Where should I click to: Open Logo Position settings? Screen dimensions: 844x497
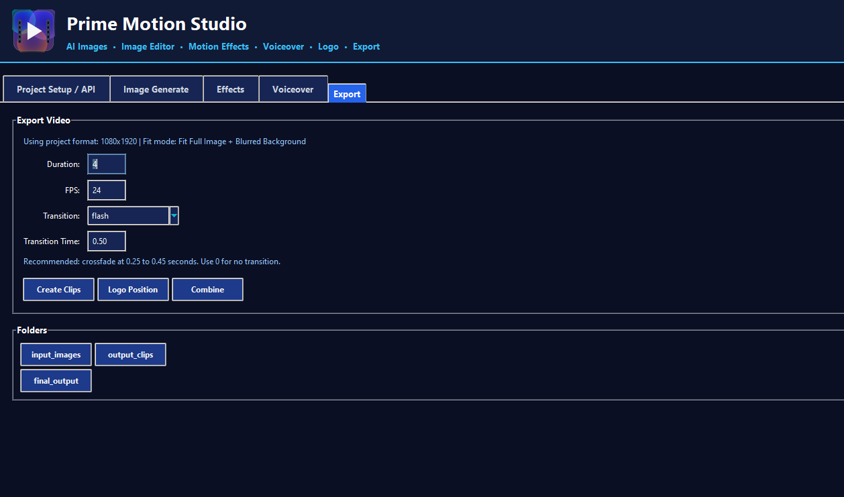133,290
